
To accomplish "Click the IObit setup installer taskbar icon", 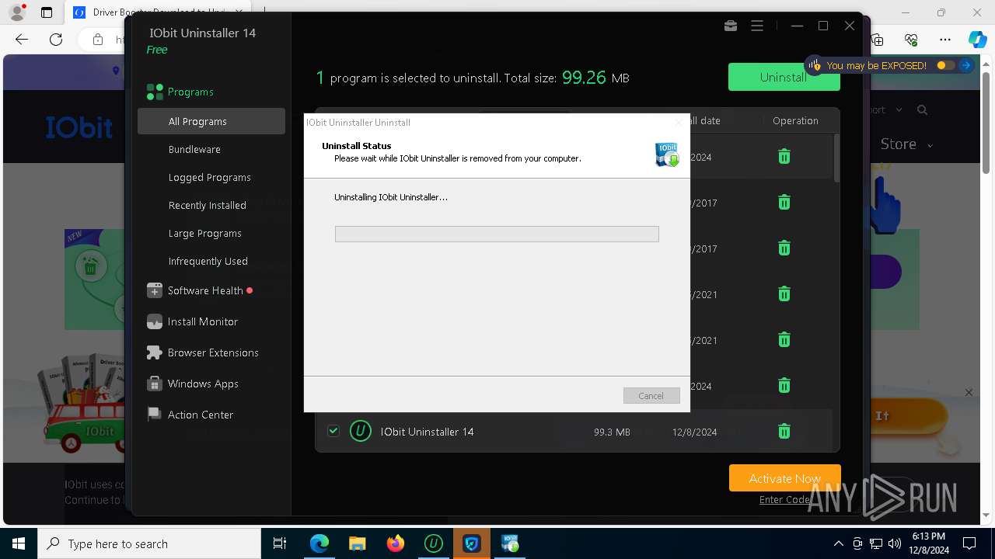I will 510,543.
